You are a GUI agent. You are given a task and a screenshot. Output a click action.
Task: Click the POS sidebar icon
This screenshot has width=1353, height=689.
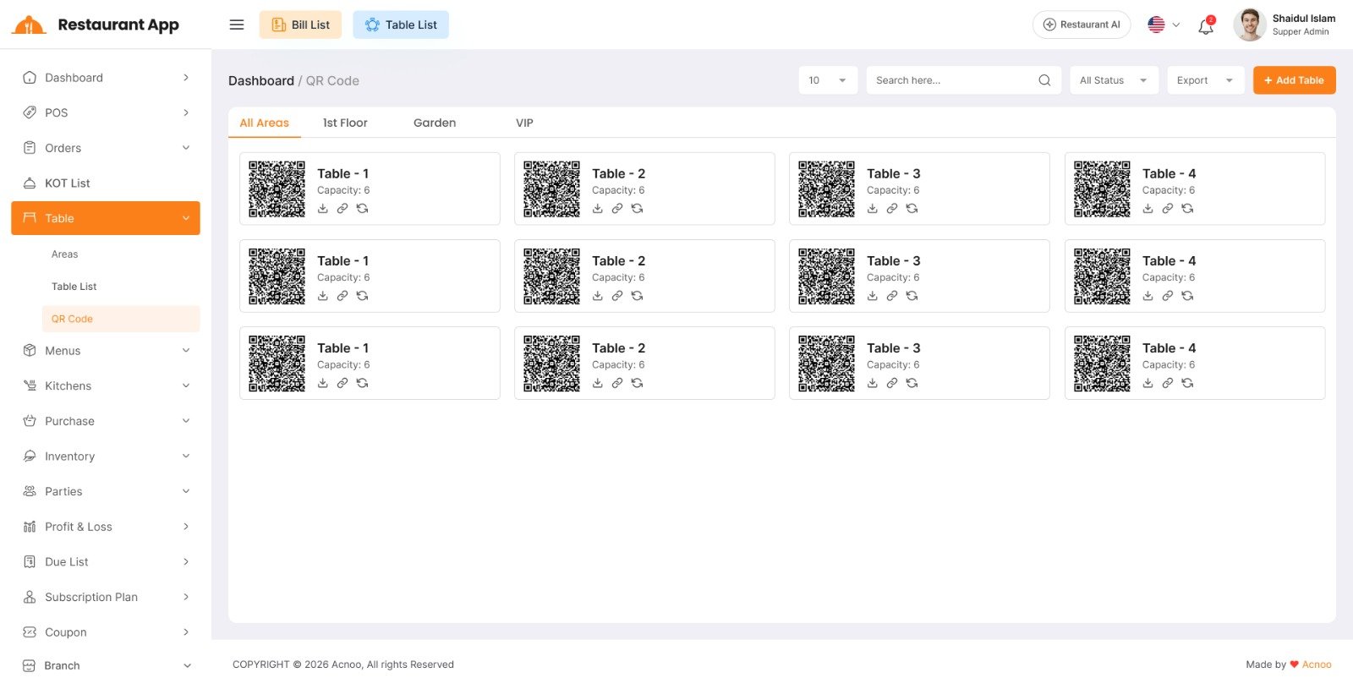(x=30, y=112)
